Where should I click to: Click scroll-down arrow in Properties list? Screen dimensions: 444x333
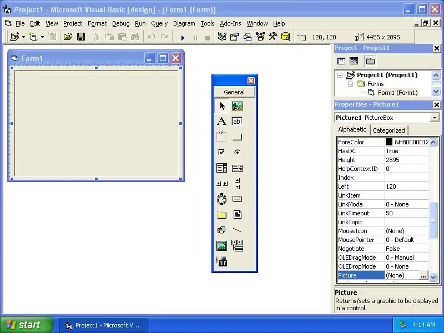pos(433,276)
